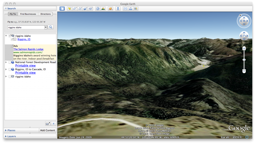Viewport: 256px width, 144px height.
Task: Look right using the eye joystick arrow
Action: (x=247, y=21)
